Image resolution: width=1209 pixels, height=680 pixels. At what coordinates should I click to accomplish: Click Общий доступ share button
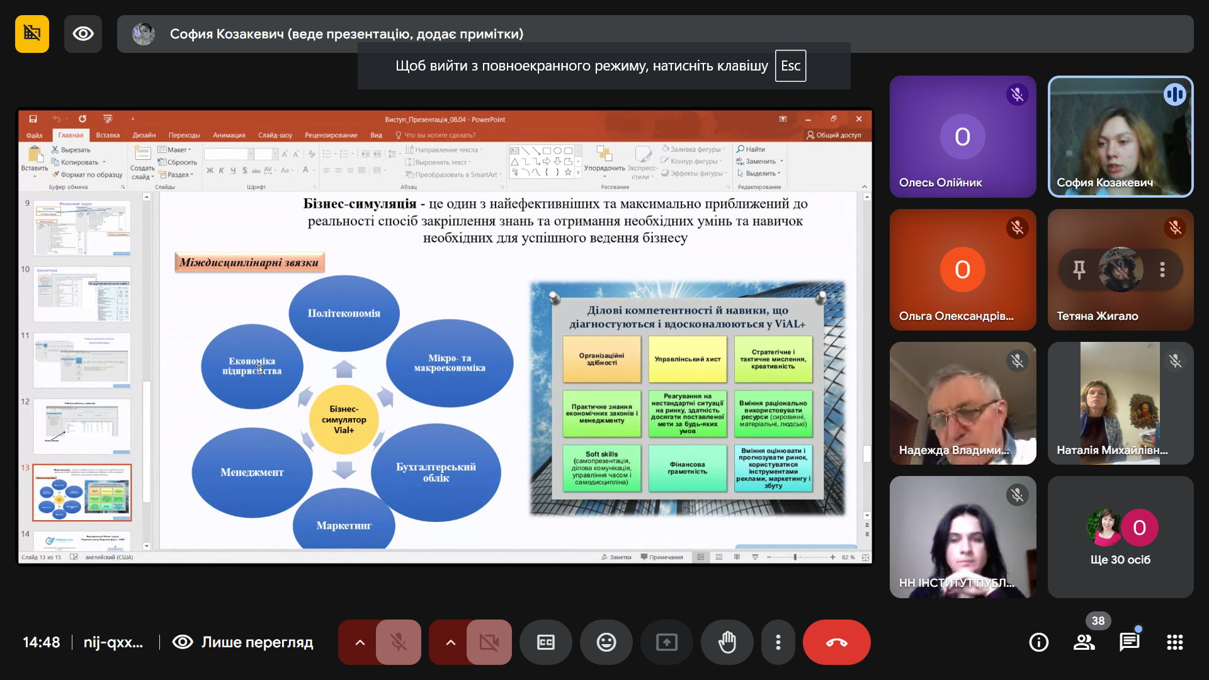pos(834,135)
